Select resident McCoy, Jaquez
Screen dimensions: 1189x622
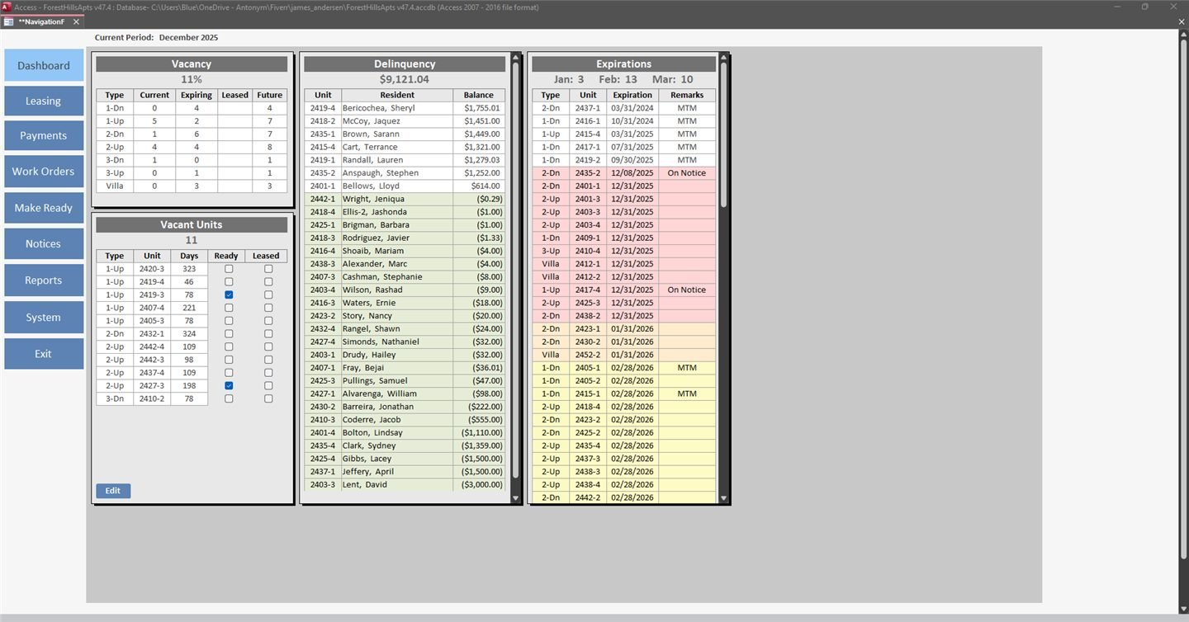[397, 121]
